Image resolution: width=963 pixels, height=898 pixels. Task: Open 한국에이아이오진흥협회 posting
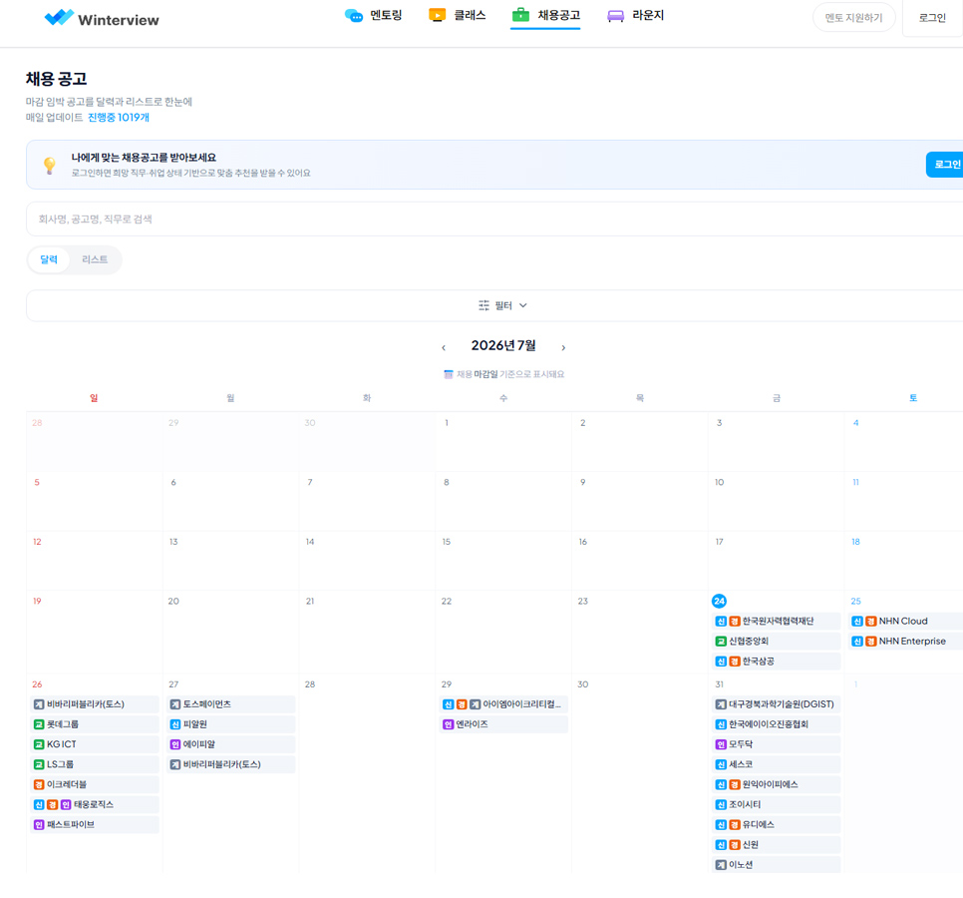(x=776, y=724)
